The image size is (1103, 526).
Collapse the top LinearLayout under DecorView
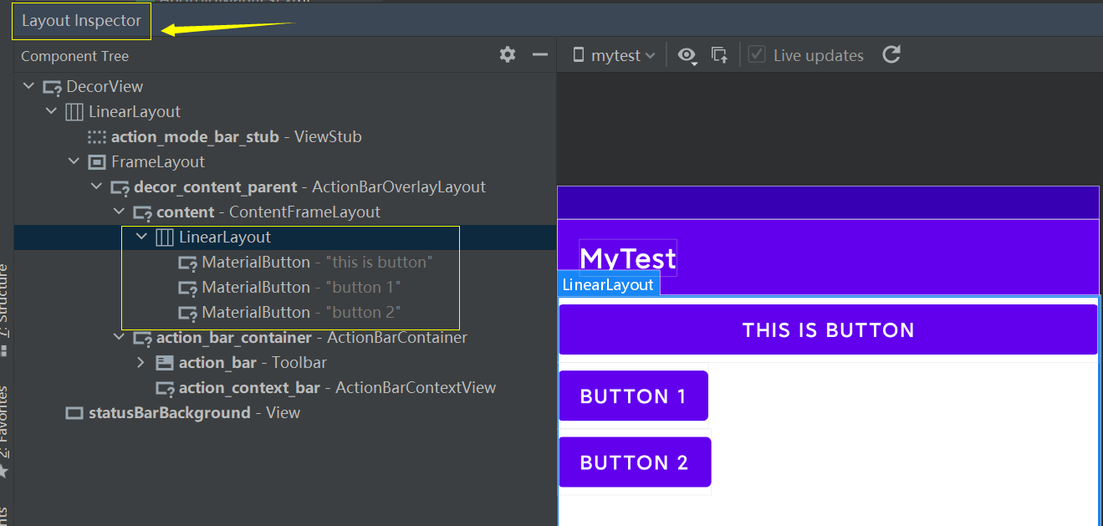tap(52, 111)
